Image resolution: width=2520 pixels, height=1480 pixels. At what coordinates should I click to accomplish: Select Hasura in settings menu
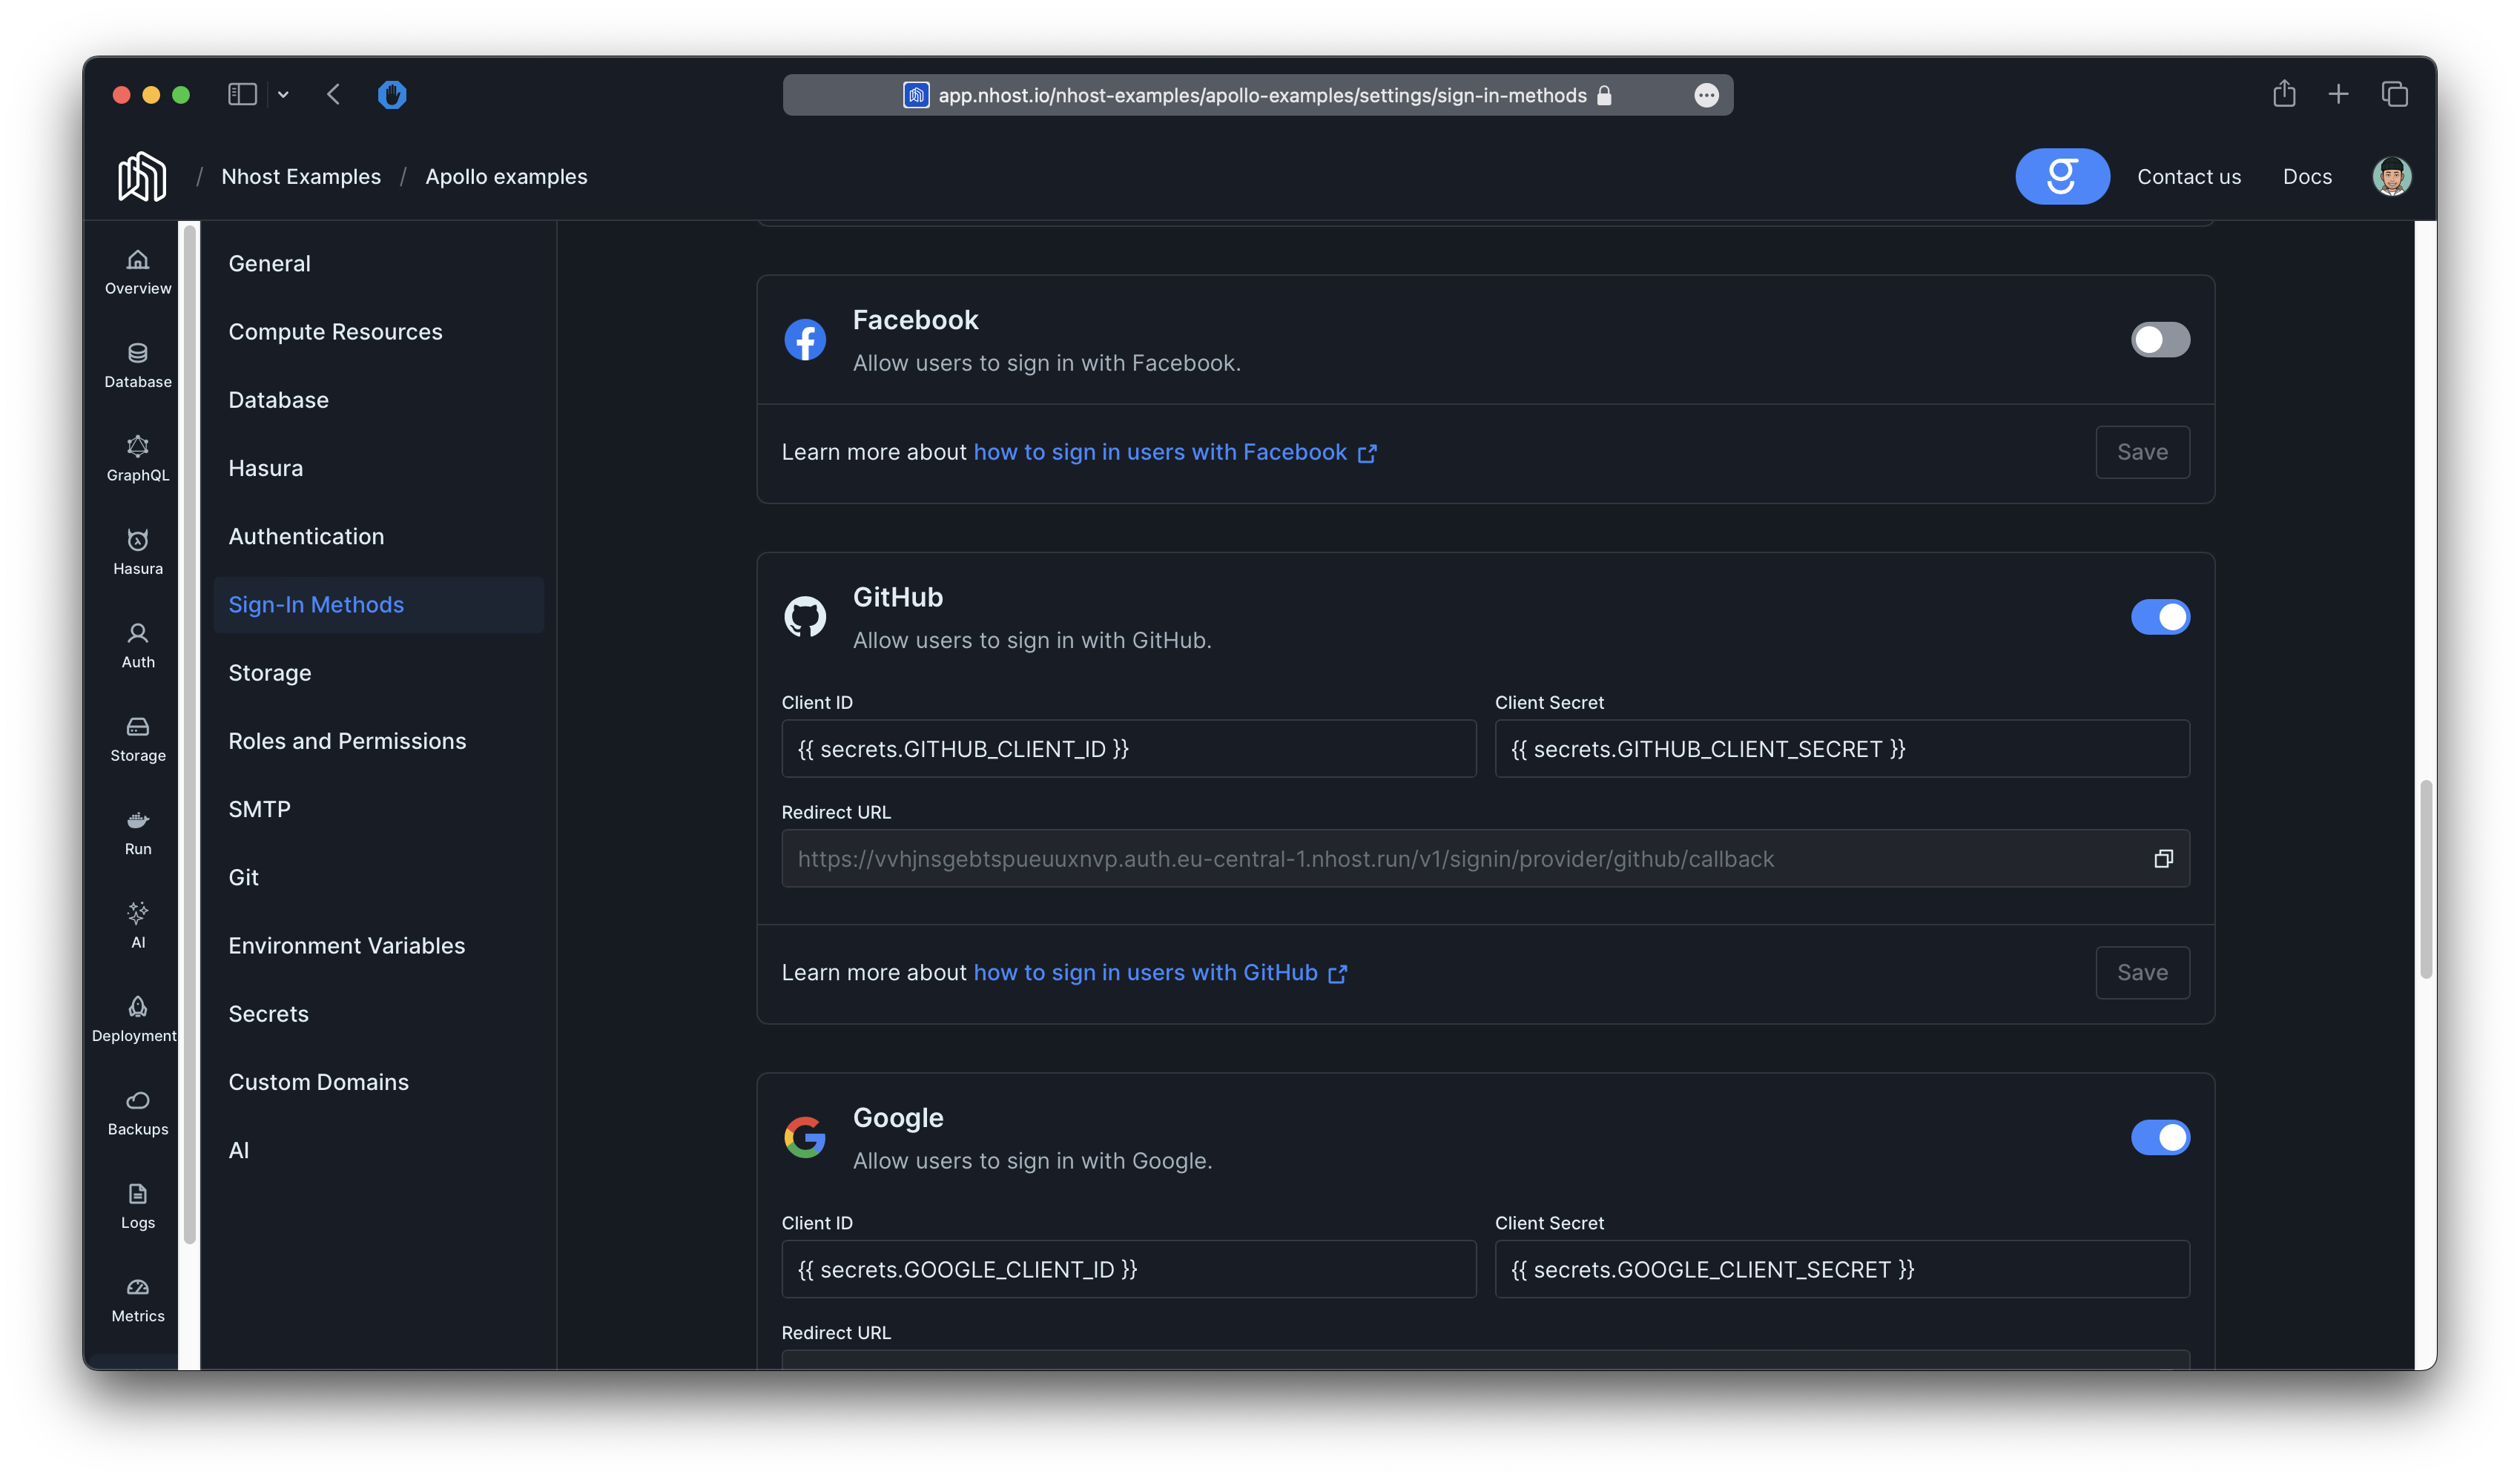[378, 468]
